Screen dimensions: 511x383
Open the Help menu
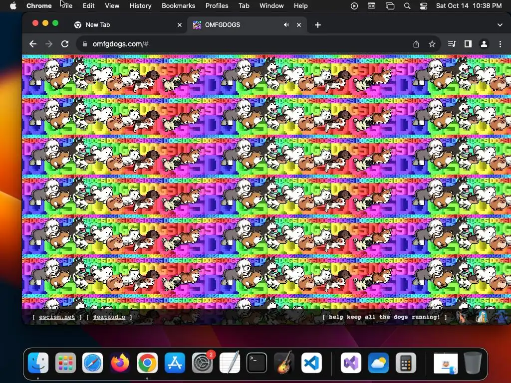(300, 5)
